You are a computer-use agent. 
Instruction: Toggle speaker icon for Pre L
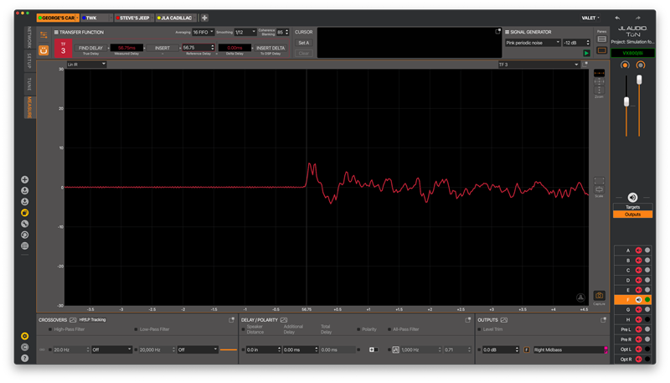click(x=638, y=329)
